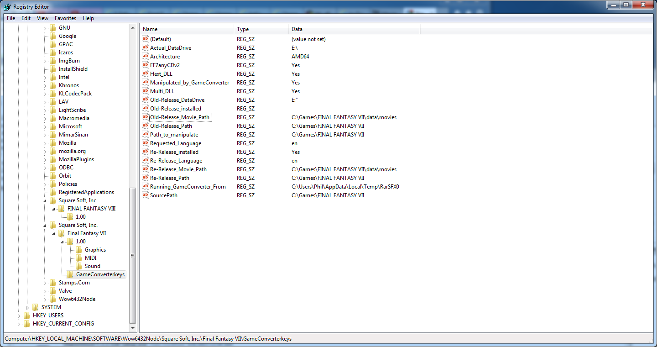Click the Multi_DLL string value icon

[146, 91]
